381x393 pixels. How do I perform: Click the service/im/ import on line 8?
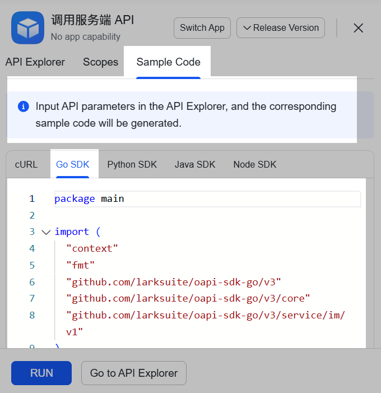pos(206,323)
